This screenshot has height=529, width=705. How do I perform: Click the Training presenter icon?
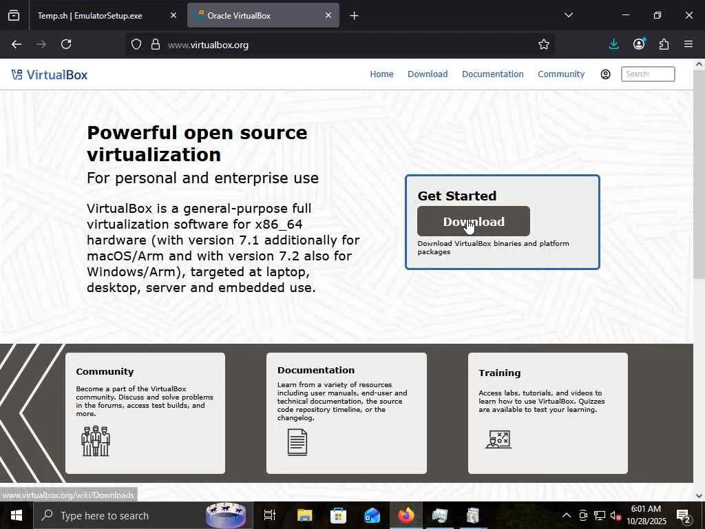498,439
